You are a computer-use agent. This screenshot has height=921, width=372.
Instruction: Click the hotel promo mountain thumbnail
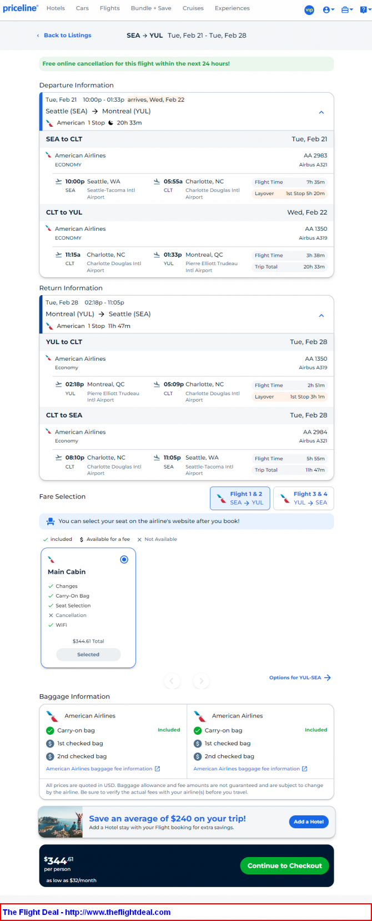pyautogui.click(x=61, y=822)
